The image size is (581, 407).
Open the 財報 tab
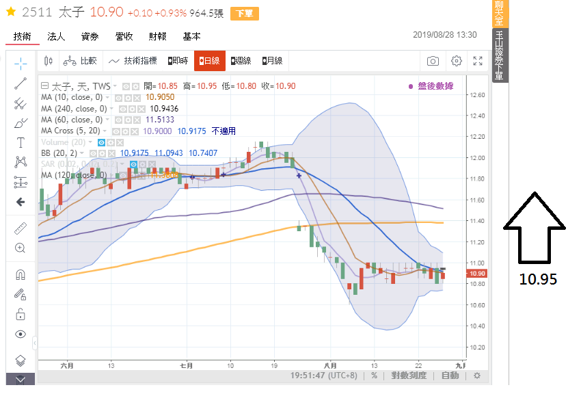157,36
